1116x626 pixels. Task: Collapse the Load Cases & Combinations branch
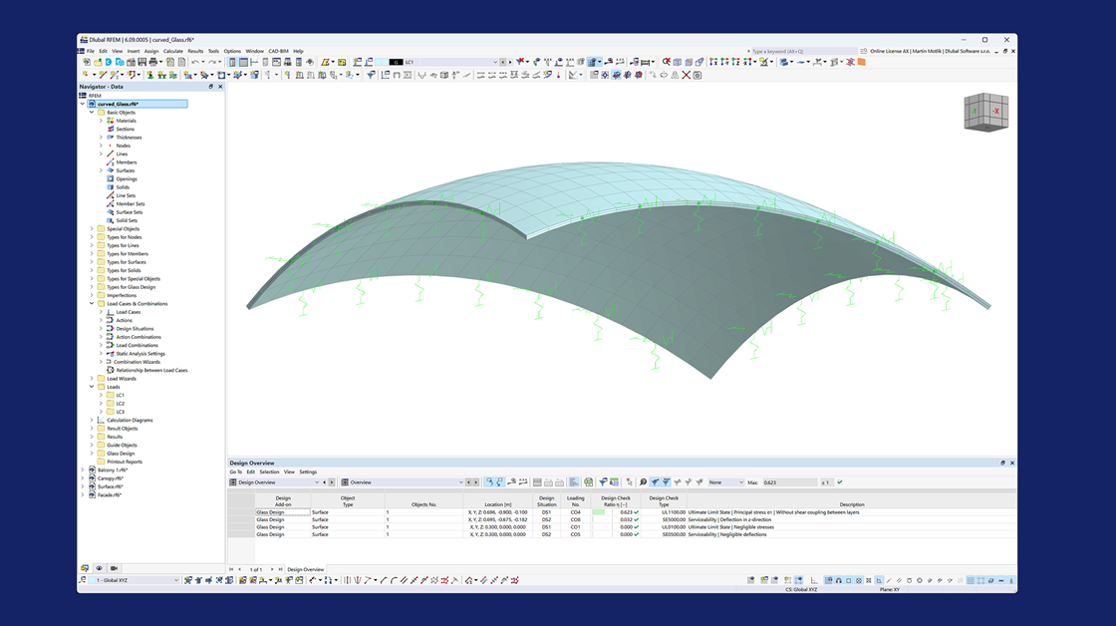pos(91,303)
